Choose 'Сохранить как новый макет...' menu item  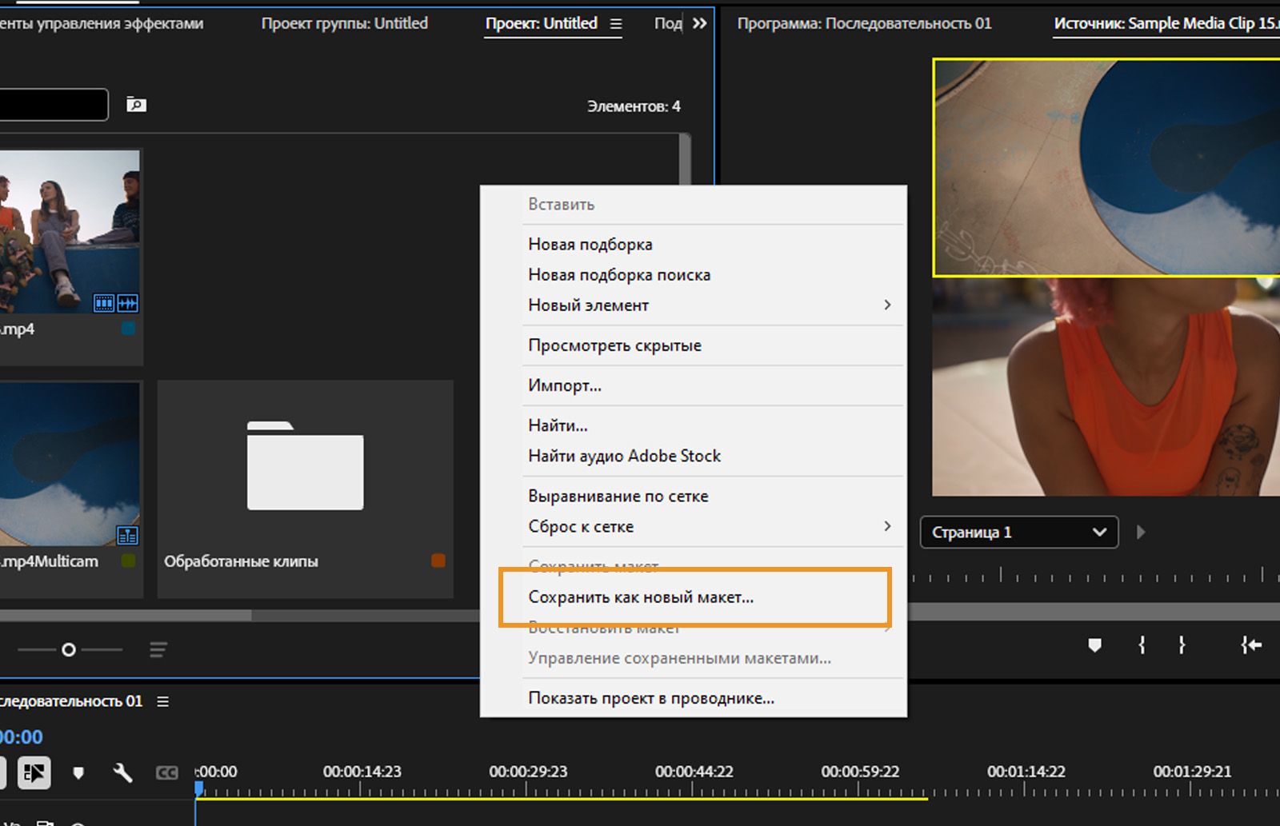(x=640, y=597)
